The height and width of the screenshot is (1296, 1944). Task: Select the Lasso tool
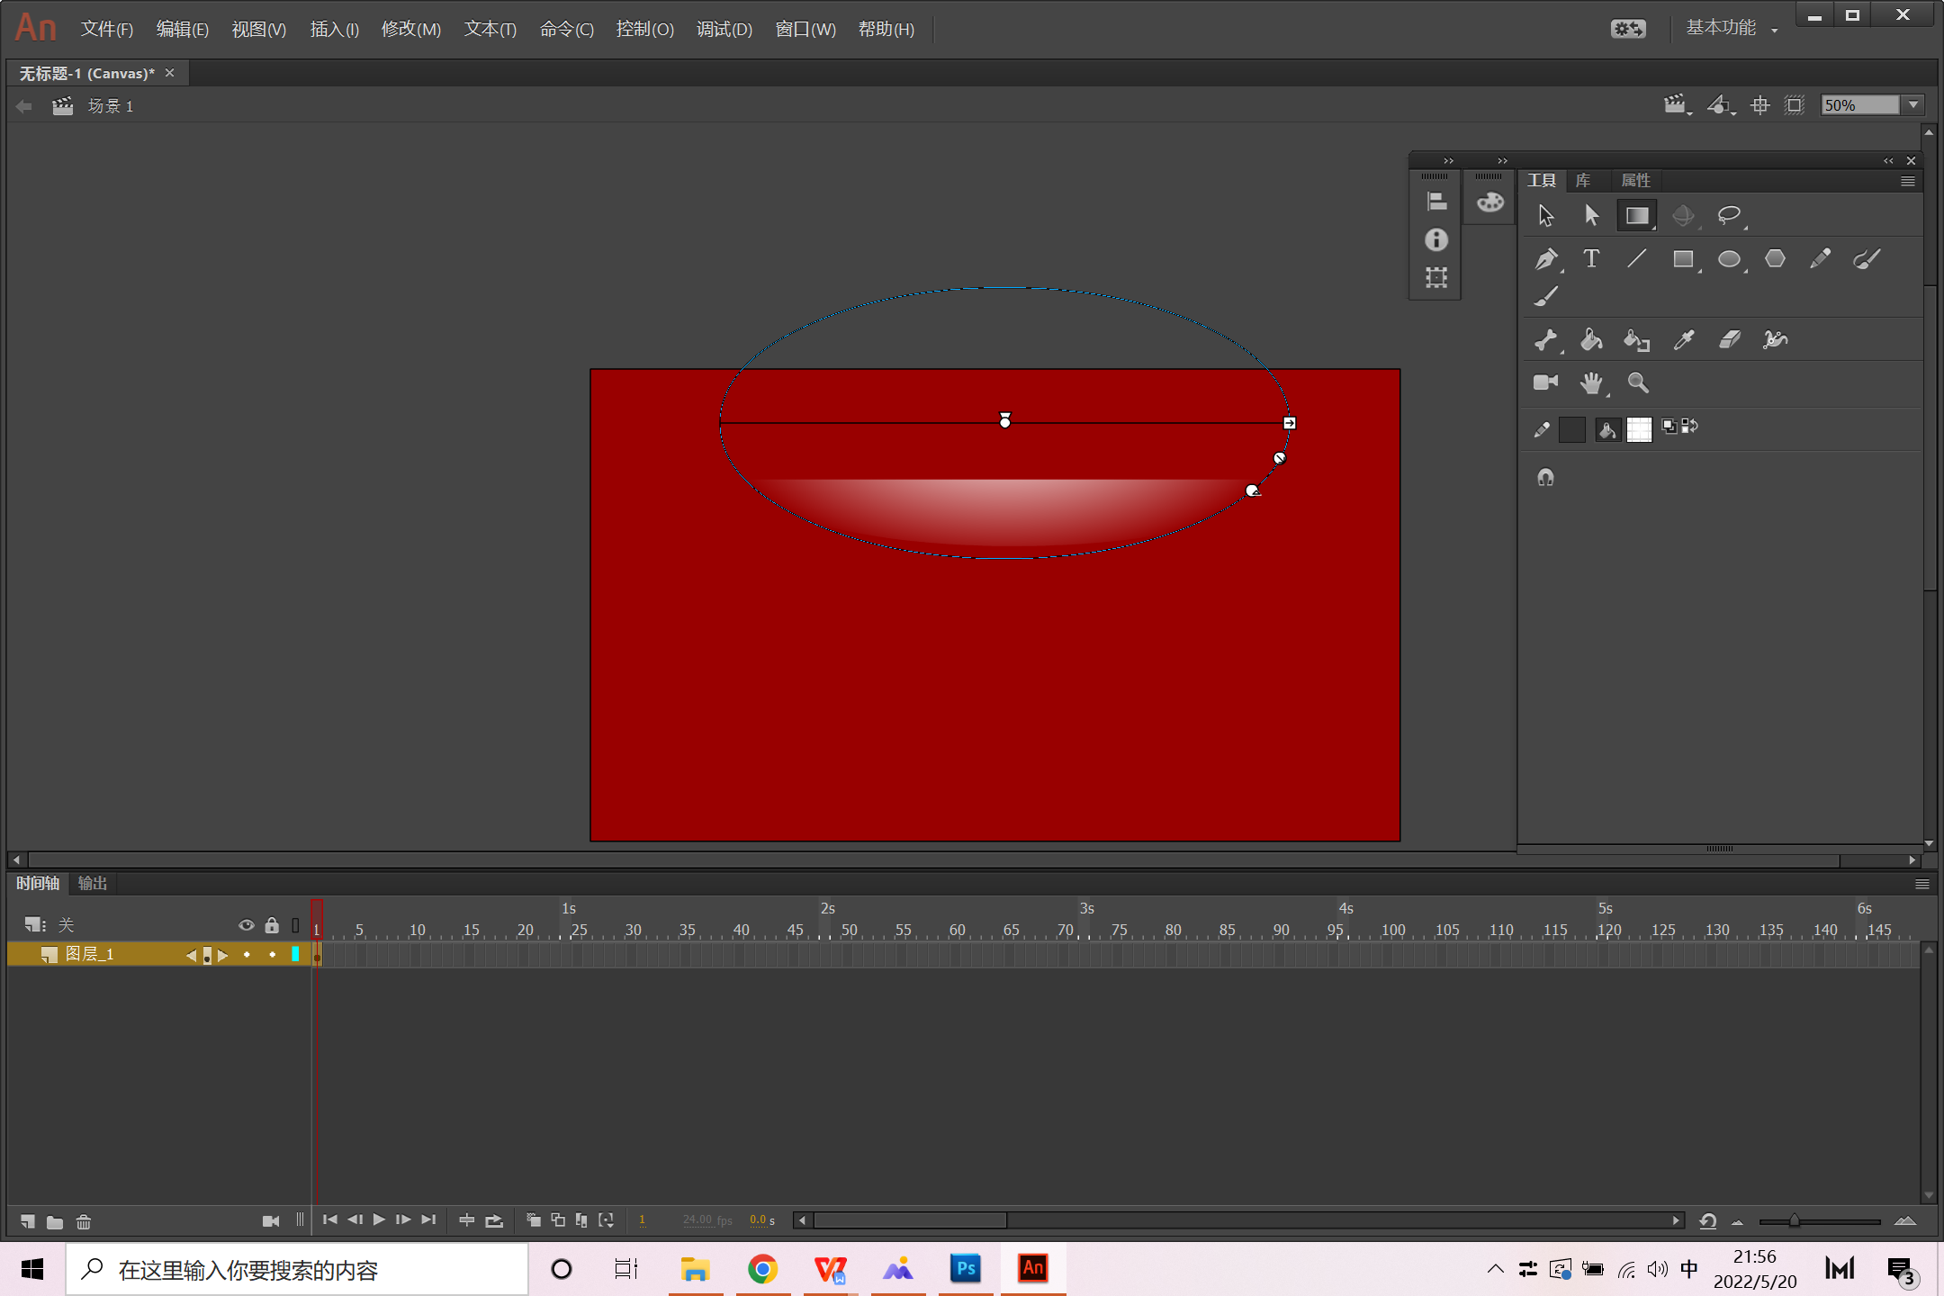pyautogui.click(x=1728, y=215)
